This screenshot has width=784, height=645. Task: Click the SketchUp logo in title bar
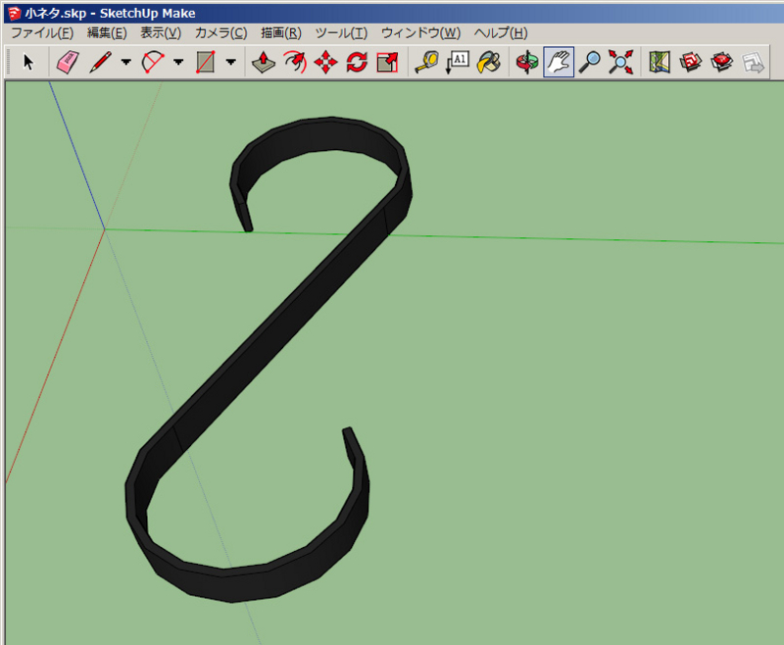(x=14, y=13)
